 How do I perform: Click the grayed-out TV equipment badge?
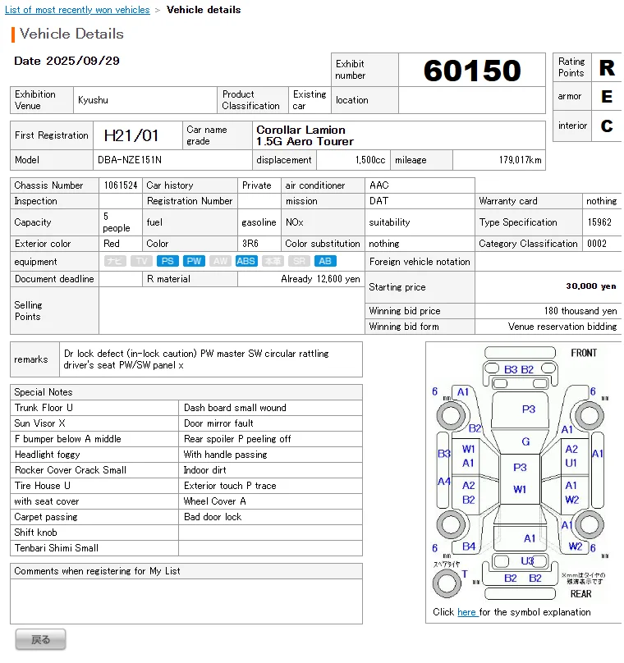141,261
